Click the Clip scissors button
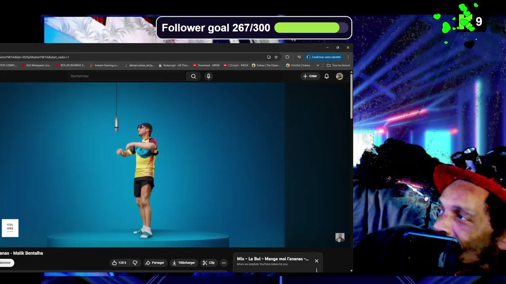Image resolution: width=506 pixels, height=284 pixels. coord(208,263)
